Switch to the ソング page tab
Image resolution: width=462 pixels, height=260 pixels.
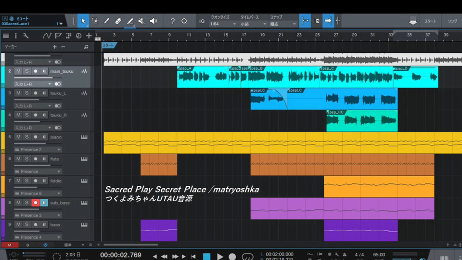tap(452, 21)
